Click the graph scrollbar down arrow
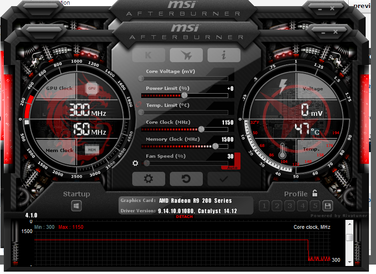The image size is (376, 274). point(350,262)
